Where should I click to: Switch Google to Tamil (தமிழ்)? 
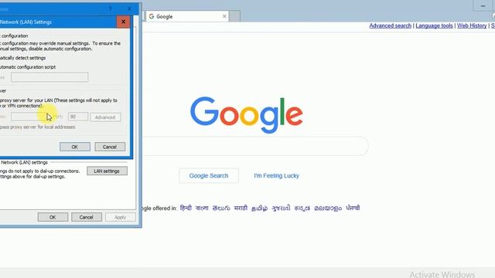tap(260, 208)
